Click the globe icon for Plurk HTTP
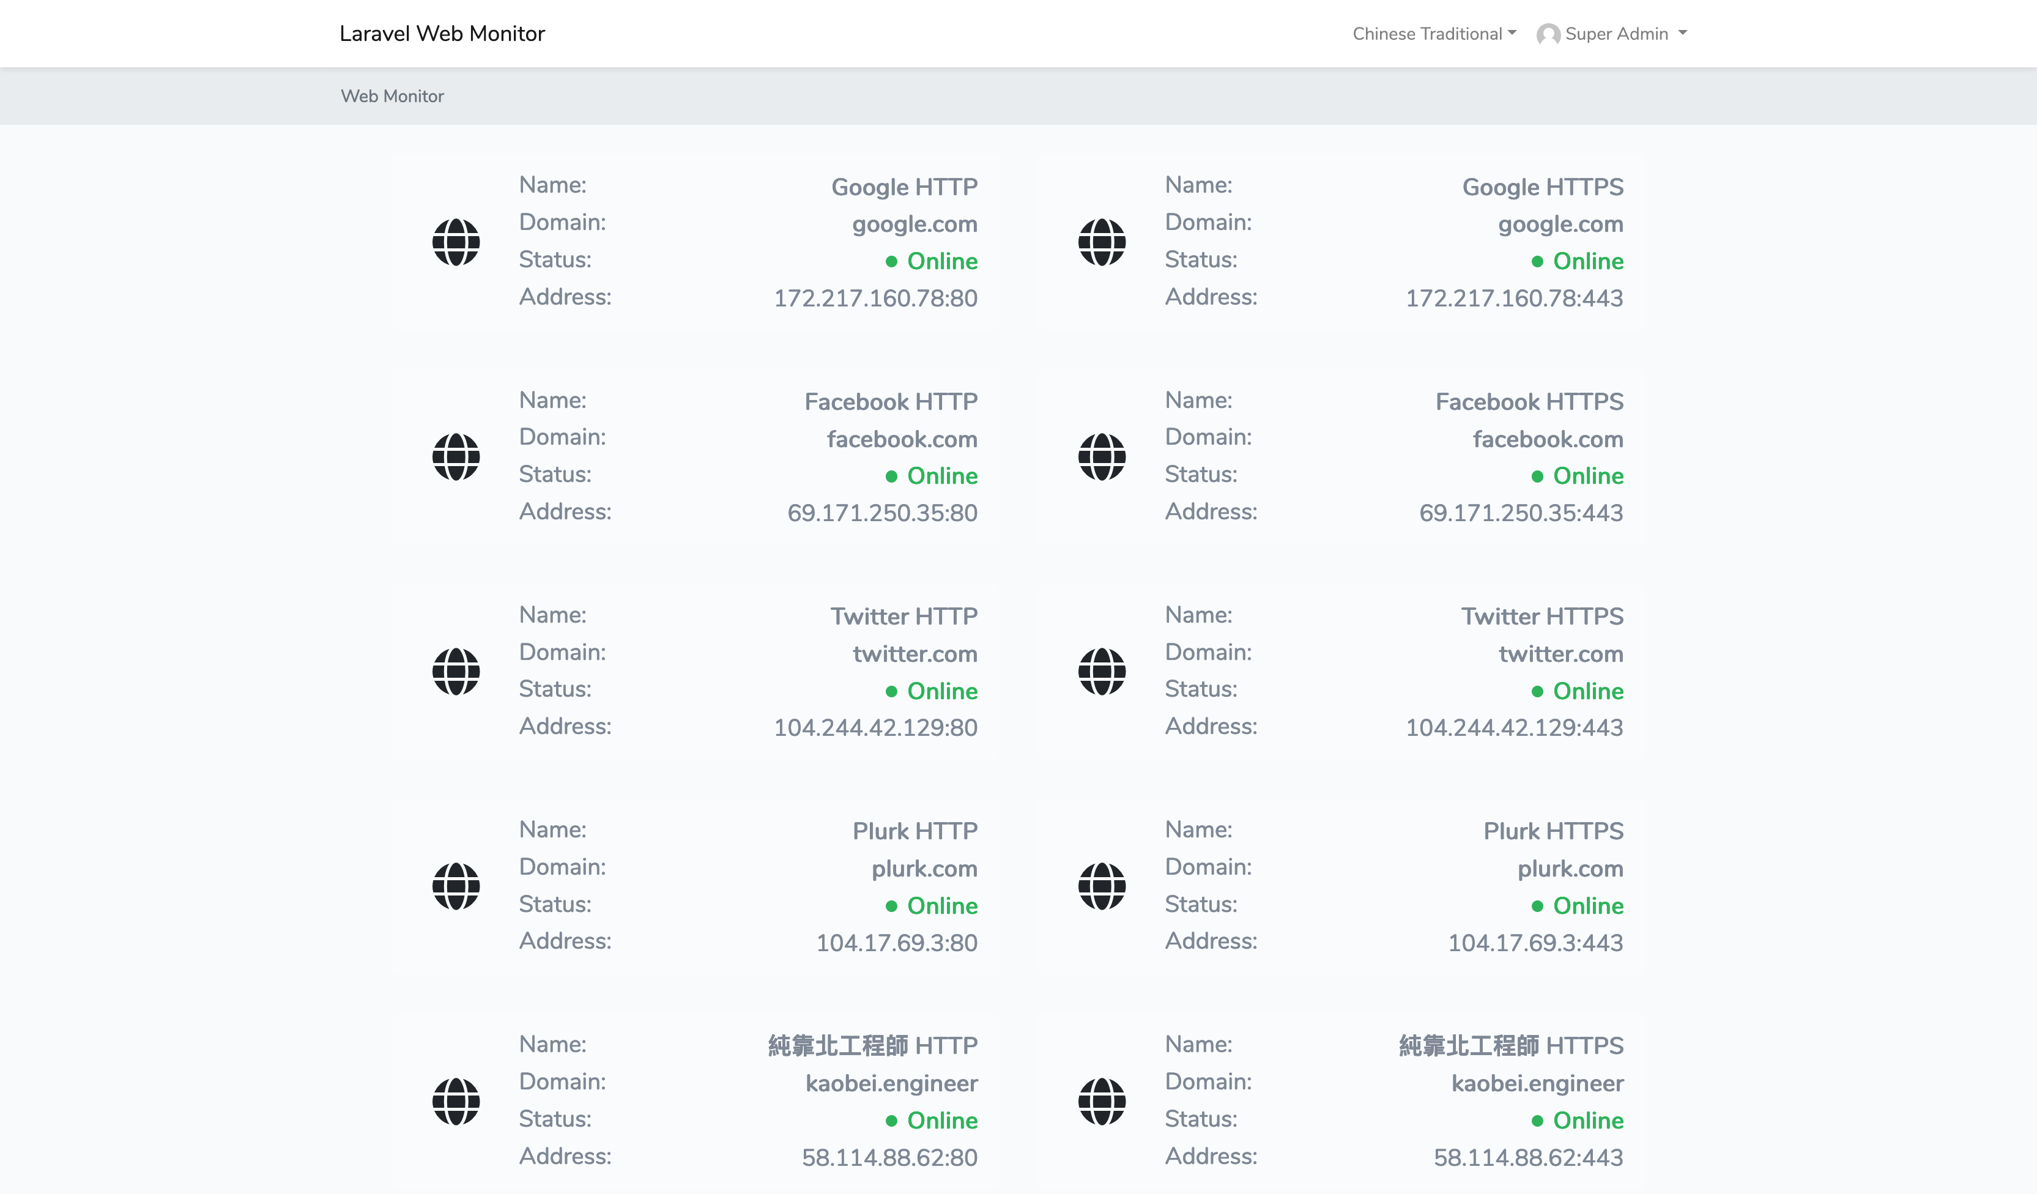 (x=456, y=886)
